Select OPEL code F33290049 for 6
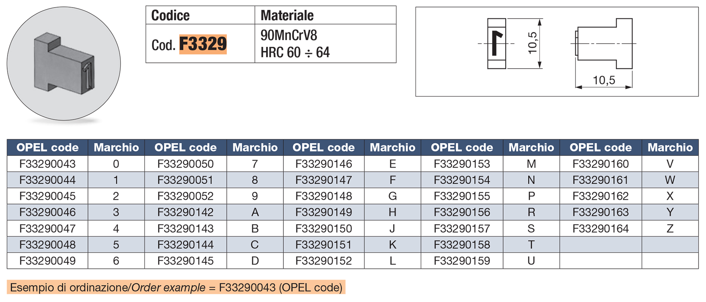This screenshot has width=706, height=302. (x=47, y=261)
